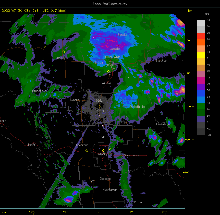Image resolution: width=220 pixels, height=215 pixels.
Task: Click the -50 tick label on horizontal axis
Action: pos(65,211)
